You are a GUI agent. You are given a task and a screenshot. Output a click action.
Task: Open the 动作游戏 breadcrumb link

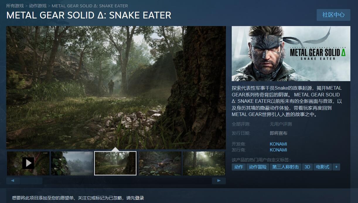click(x=38, y=6)
